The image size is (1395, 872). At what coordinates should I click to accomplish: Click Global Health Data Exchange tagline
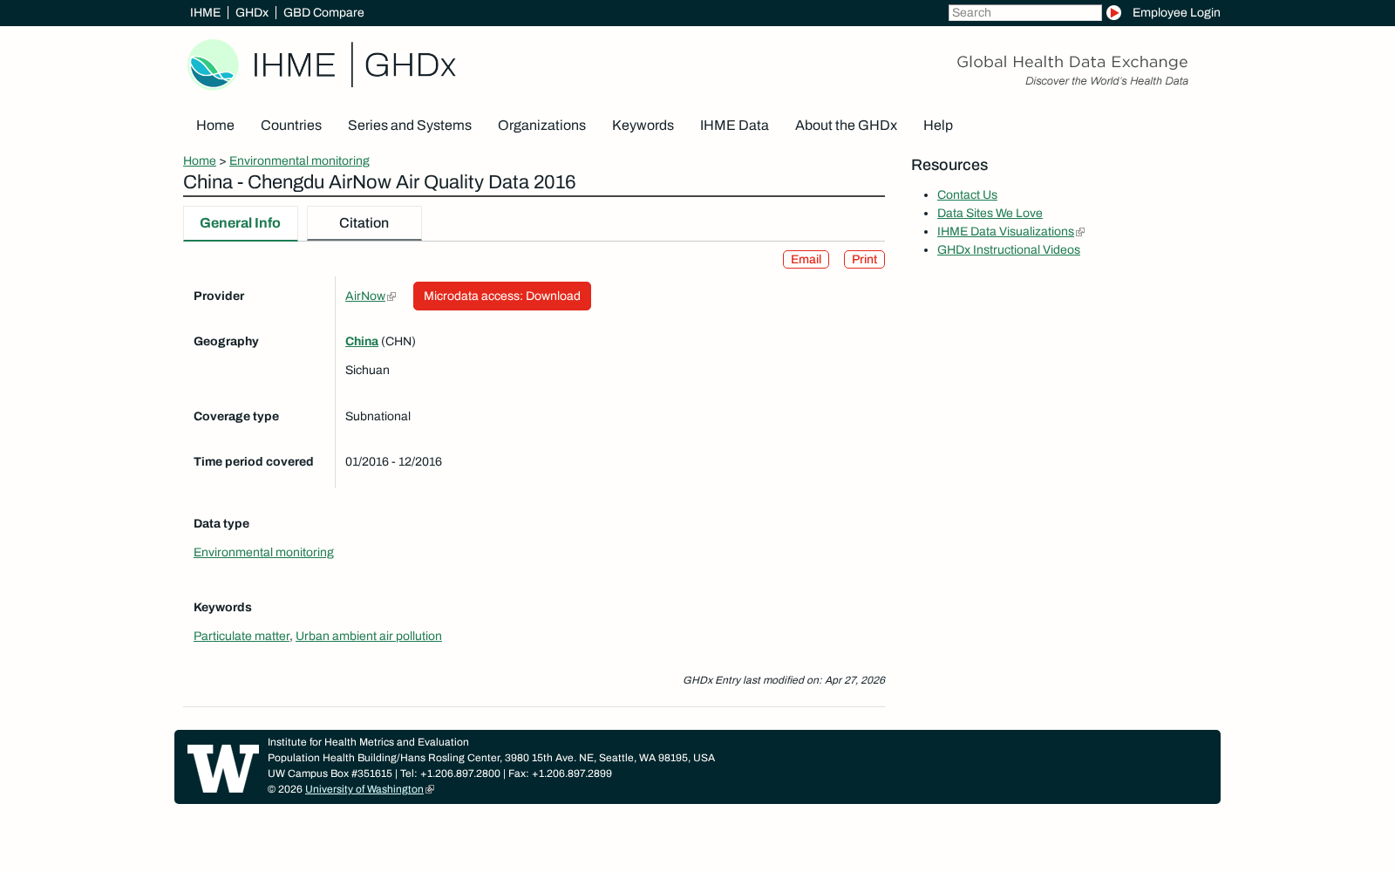(1072, 62)
